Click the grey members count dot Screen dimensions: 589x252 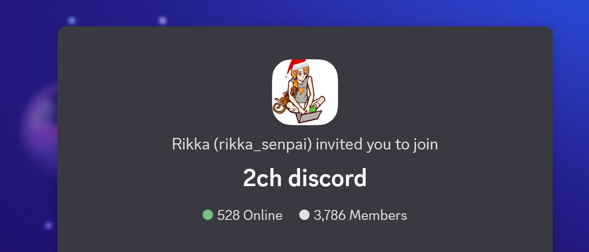[x=304, y=215]
